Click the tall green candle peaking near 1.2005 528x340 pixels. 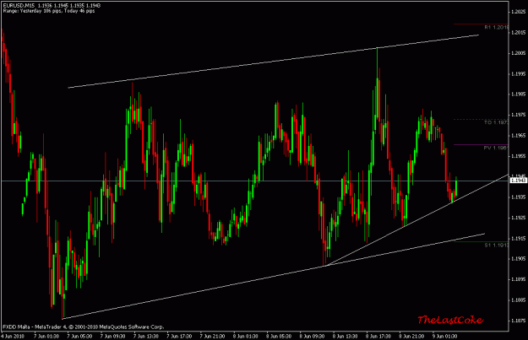(377, 98)
